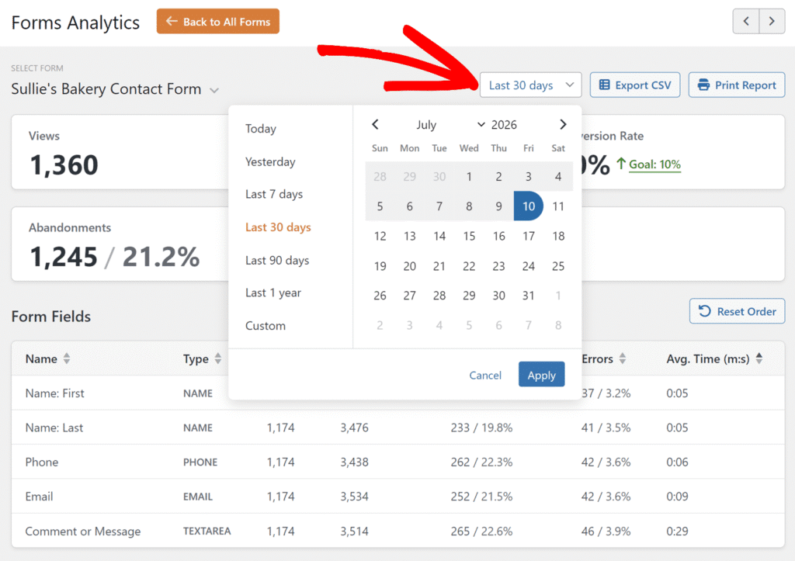795x561 pixels.
Task: Sort table by Name column arrows
Action: tap(67, 358)
